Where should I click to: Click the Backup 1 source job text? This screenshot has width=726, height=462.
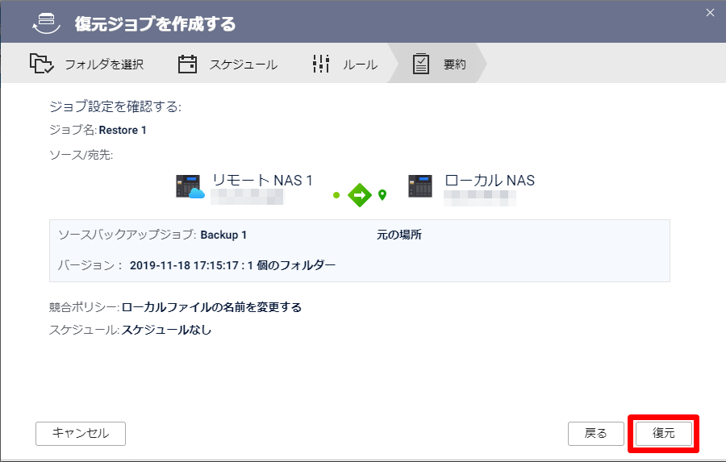tap(223, 235)
